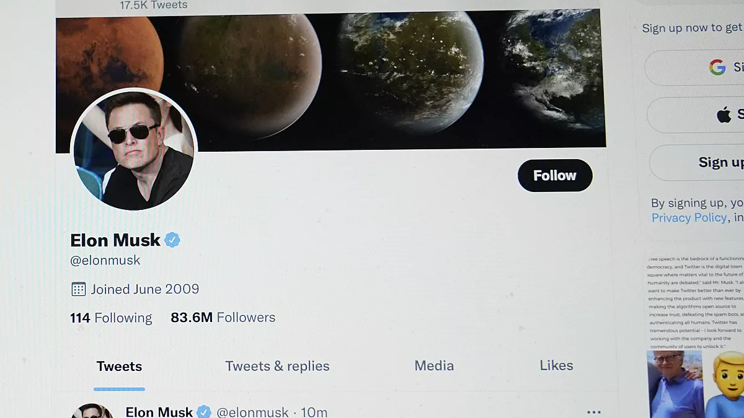Click the Apple logo sign-up icon

click(724, 115)
